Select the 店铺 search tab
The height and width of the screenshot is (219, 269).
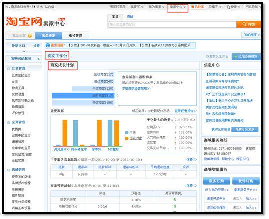coord(130,17)
